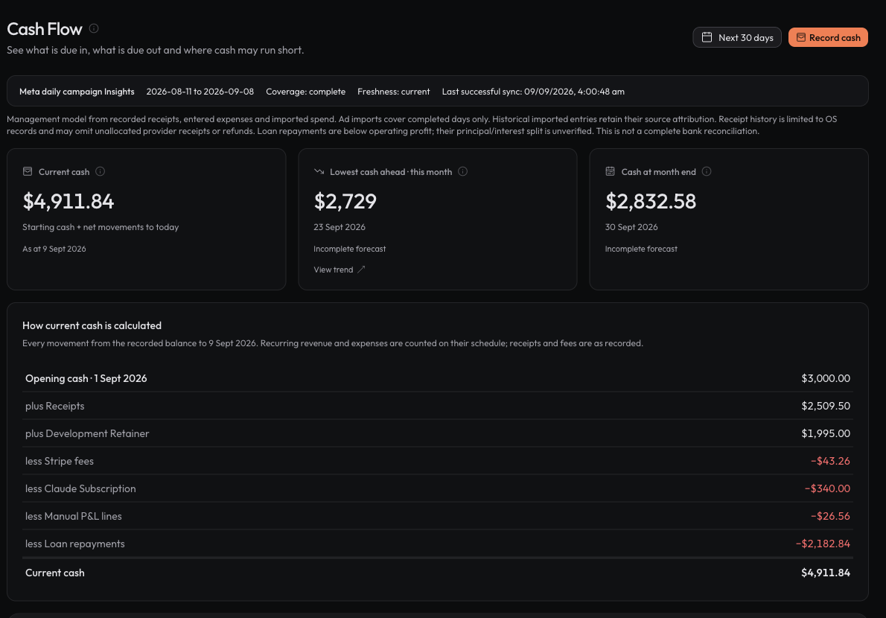Click the 30 Sept 2026 date on month end card
The width and height of the screenshot is (886, 618).
[631, 227]
